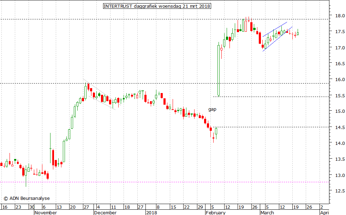Click the 'gap' annotation label
This screenshot has width=346, height=215.
[212, 109]
